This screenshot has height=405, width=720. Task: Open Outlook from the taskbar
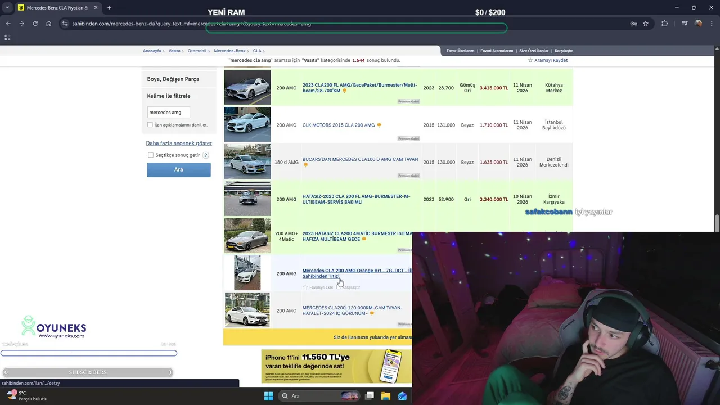tap(402, 396)
